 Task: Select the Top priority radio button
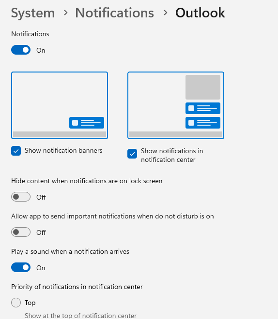click(x=16, y=303)
